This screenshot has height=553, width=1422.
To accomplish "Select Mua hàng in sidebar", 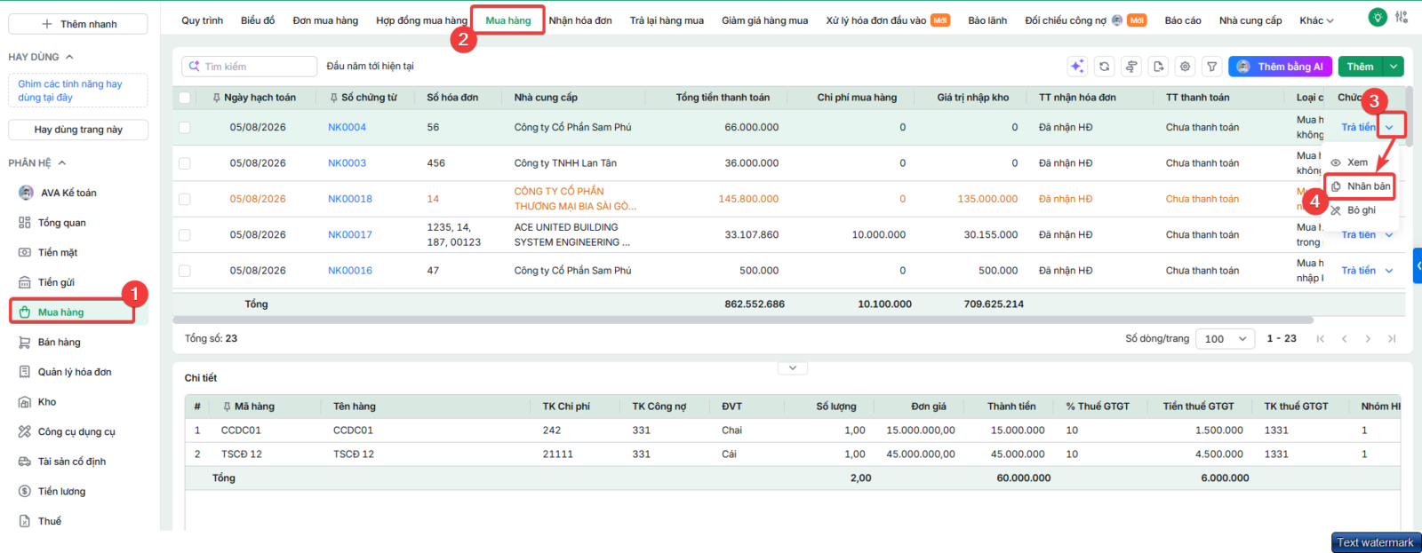I will coord(73,312).
